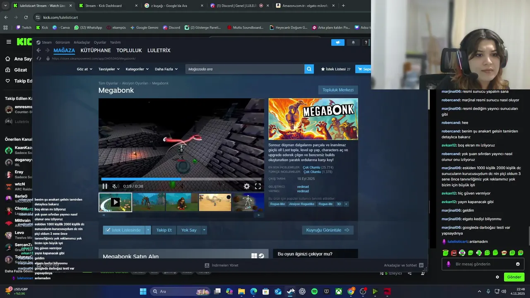Open the Görünüm menu
This screenshot has width=530, height=298.
coord(63,42)
